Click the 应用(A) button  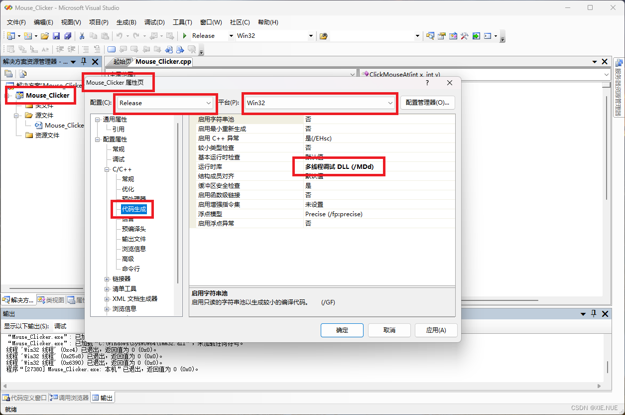[436, 330]
